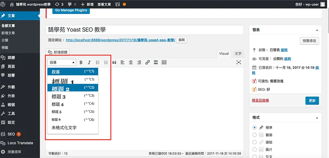Viewport: 329px width, 158px height.
Task: Click the Go Manage Plugins button
Action: click(x=71, y=10)
